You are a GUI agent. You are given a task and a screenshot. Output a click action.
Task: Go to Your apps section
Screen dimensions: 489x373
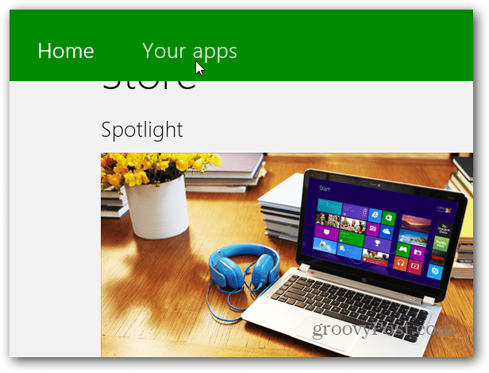pyautogui.click(x=190, y=51)
